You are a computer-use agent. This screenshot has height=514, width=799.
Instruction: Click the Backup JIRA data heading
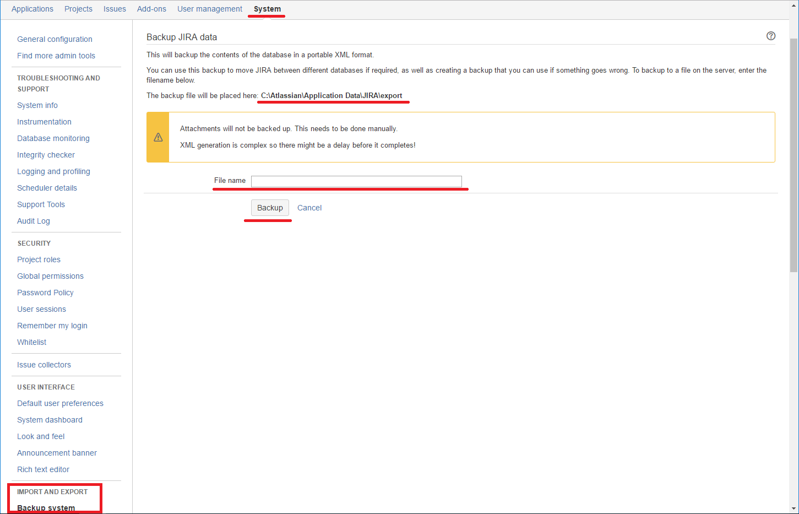point(182,37)
